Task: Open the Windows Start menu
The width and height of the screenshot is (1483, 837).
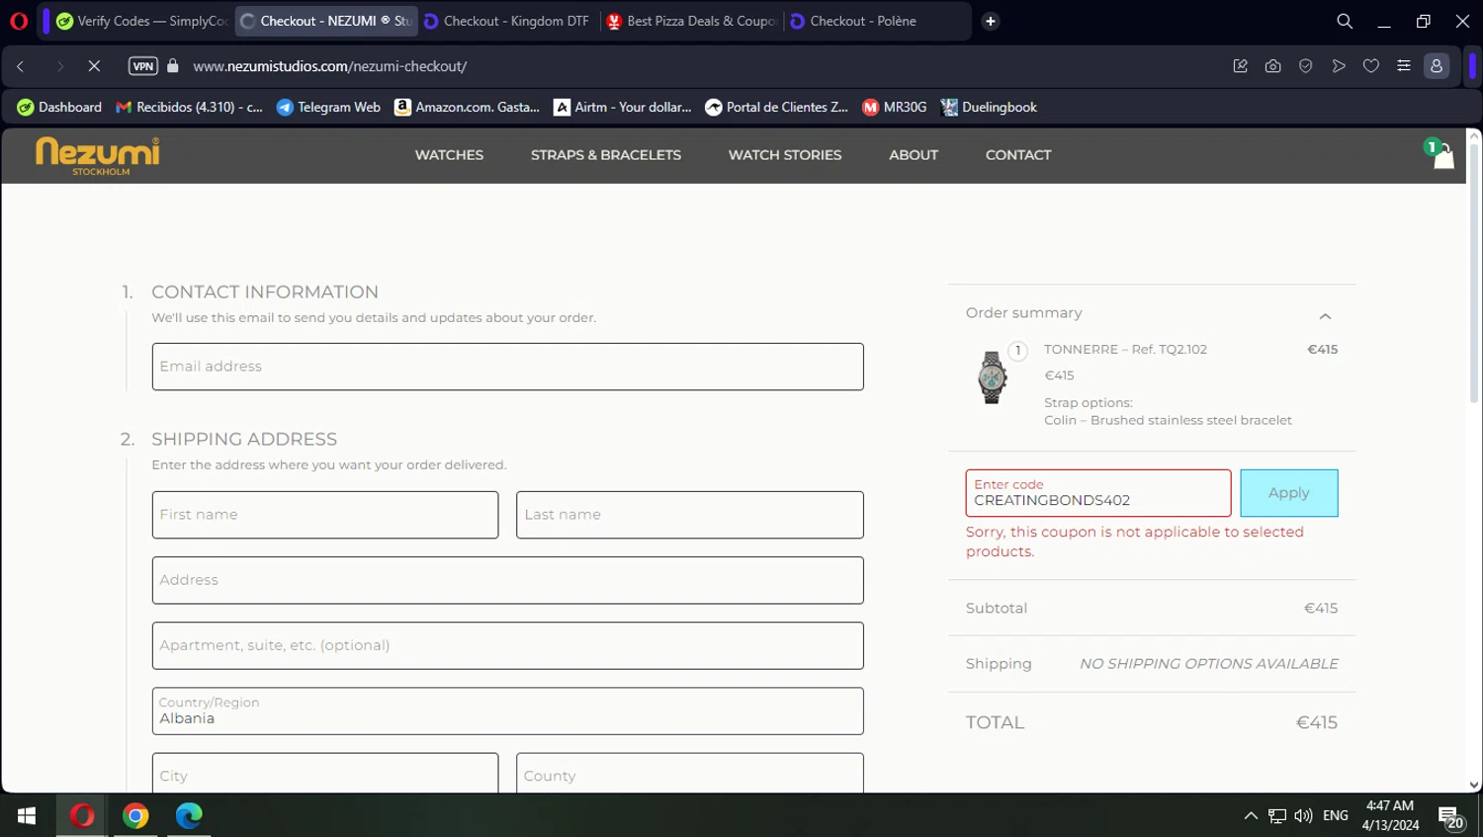Action: tap(27, 815)
